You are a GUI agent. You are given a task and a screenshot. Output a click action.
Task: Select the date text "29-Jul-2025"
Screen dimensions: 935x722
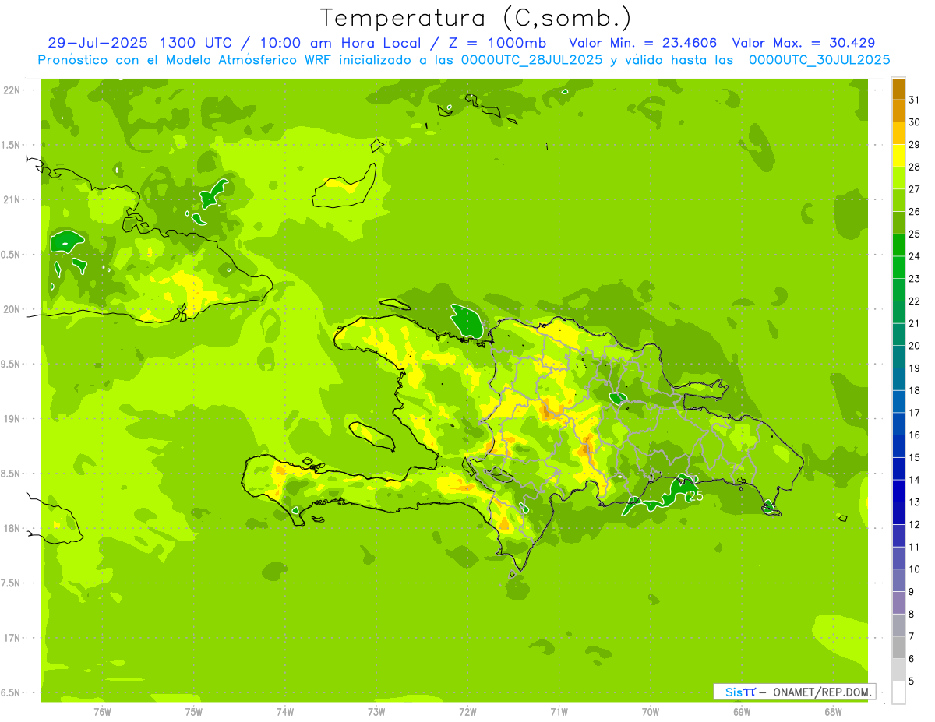pyautogui.click(x=97, y=43)
